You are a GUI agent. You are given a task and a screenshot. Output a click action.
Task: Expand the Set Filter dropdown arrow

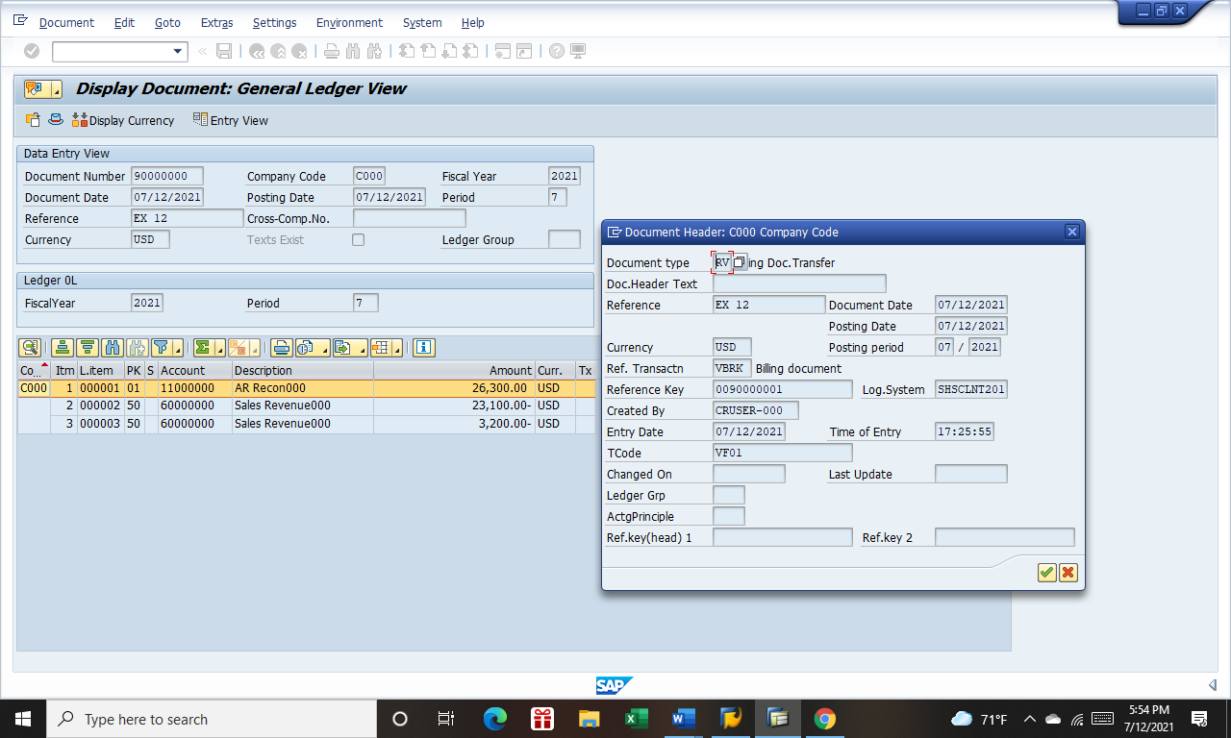pyautogui.click(x=177, y=347)
